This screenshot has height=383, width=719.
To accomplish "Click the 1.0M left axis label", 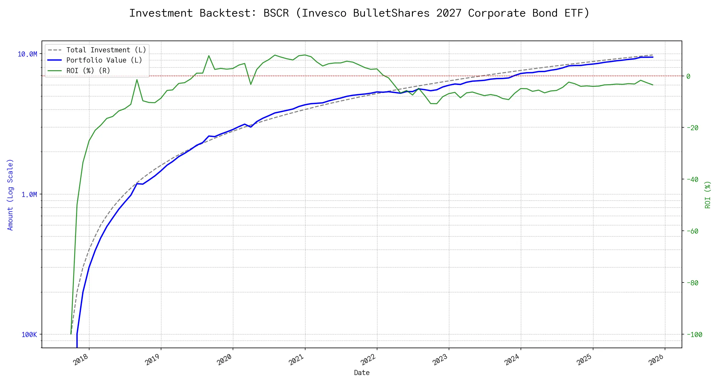I will [29, 194].
